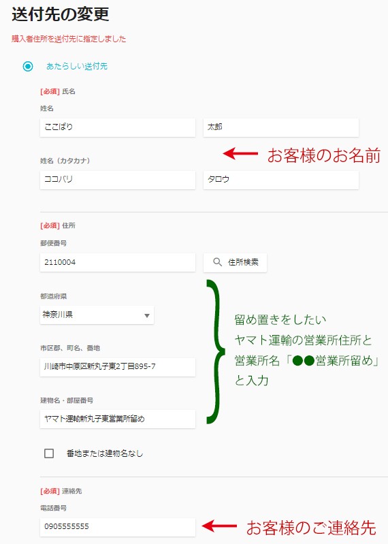The image size is (388, 544).
Task: Click the postal code field 2110004
Action: tap(118, 262)
